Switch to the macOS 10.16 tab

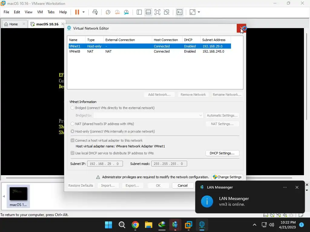tap(47, 24)
